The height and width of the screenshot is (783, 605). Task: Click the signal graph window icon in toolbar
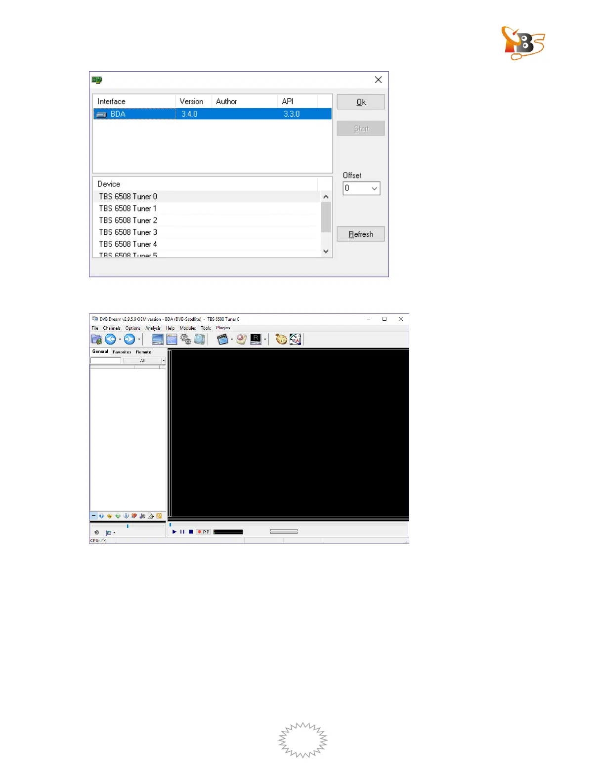coord(172,339)
